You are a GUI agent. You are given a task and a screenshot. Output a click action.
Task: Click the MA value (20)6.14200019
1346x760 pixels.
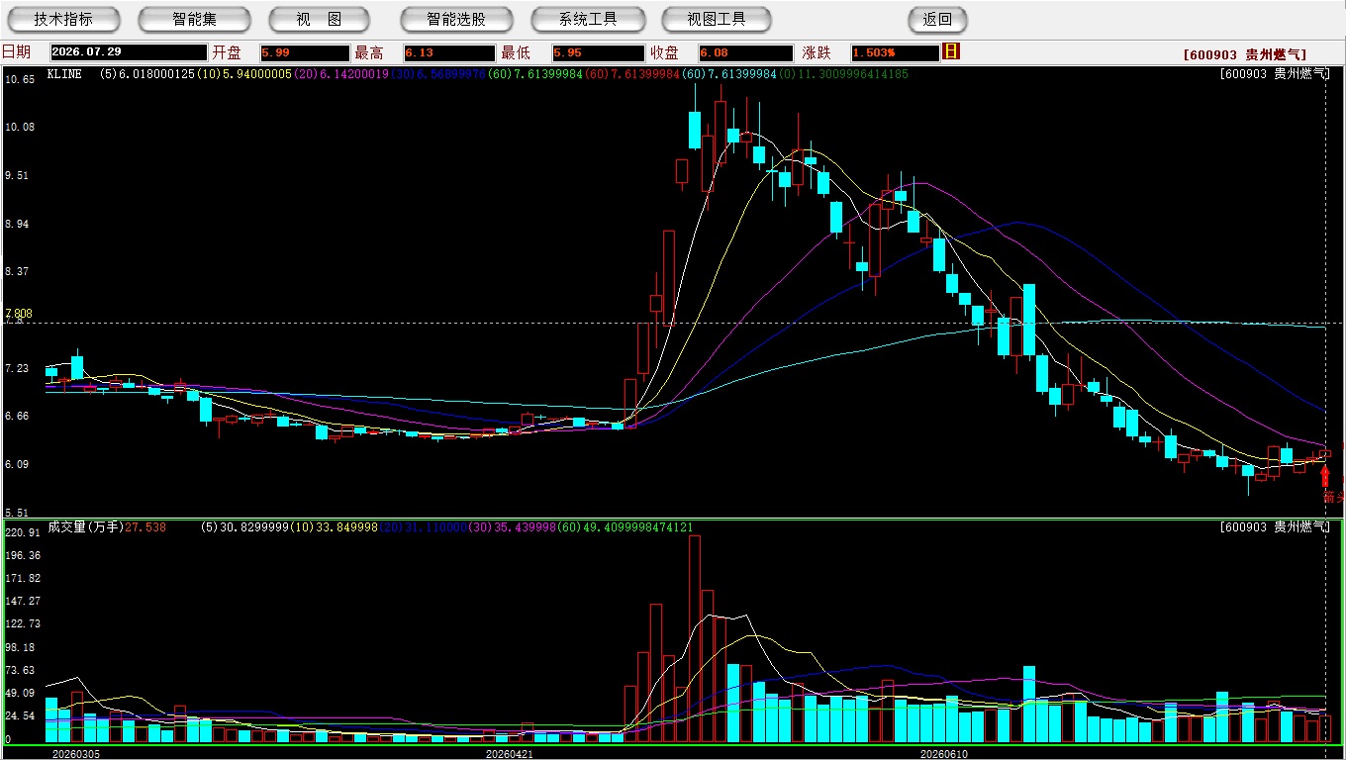(340, 74)
